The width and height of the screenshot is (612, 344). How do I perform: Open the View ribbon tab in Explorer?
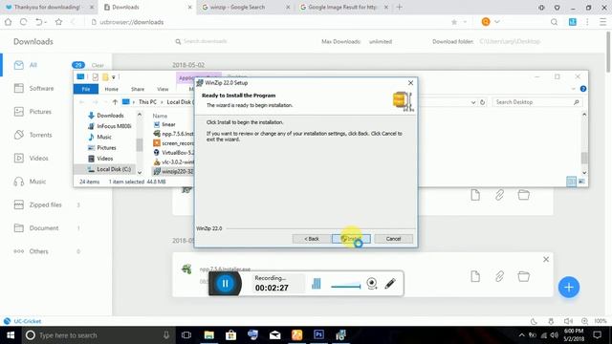click(163, 89)
